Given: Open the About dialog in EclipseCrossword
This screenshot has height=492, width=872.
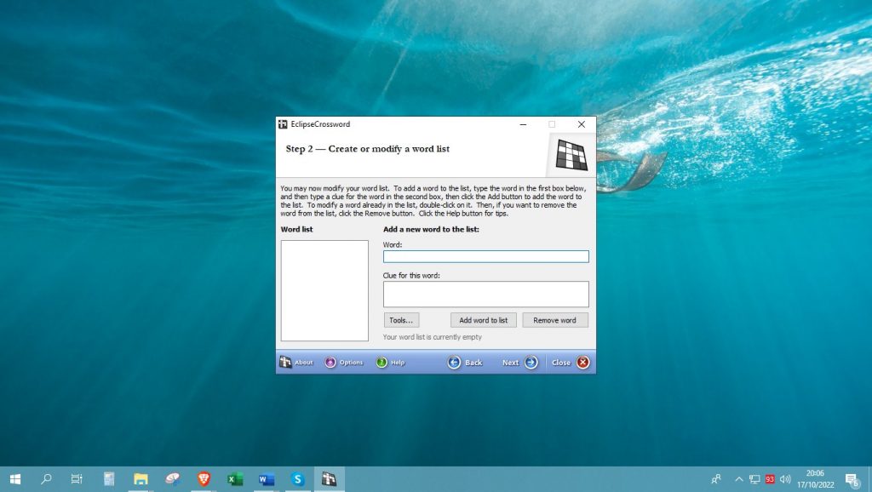Looking at the screenshot, I should (296, 363).
